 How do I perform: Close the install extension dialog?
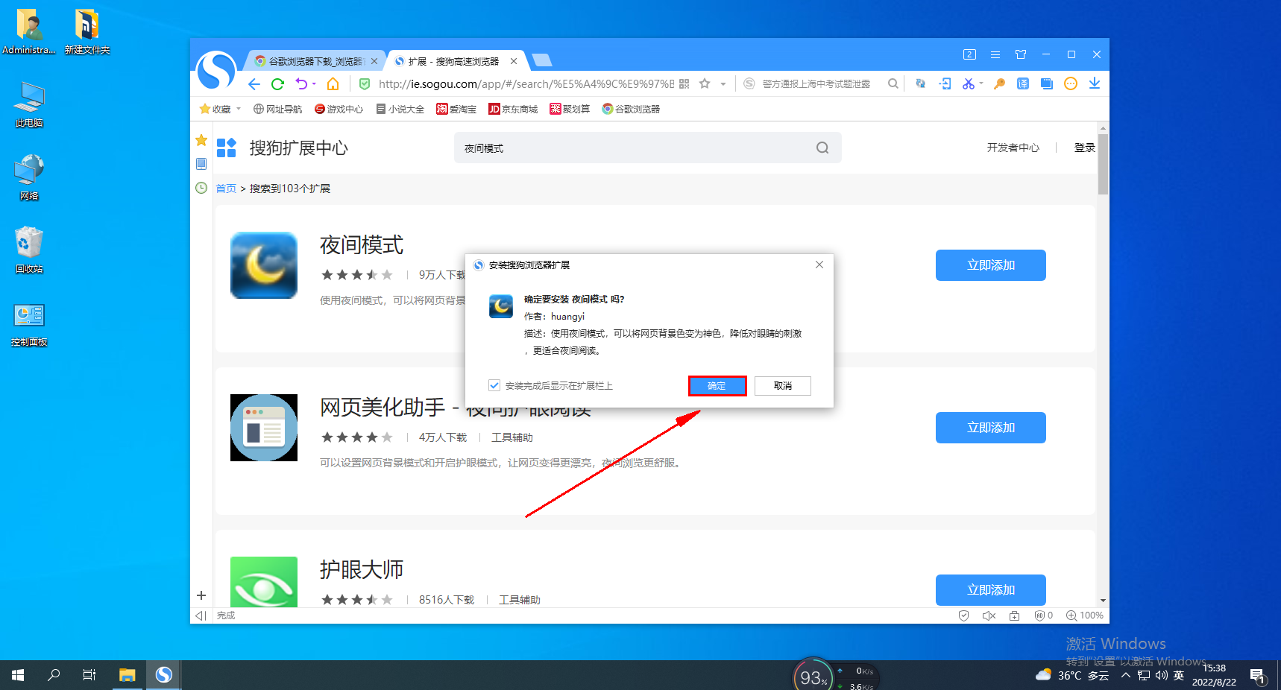point(819,265)
